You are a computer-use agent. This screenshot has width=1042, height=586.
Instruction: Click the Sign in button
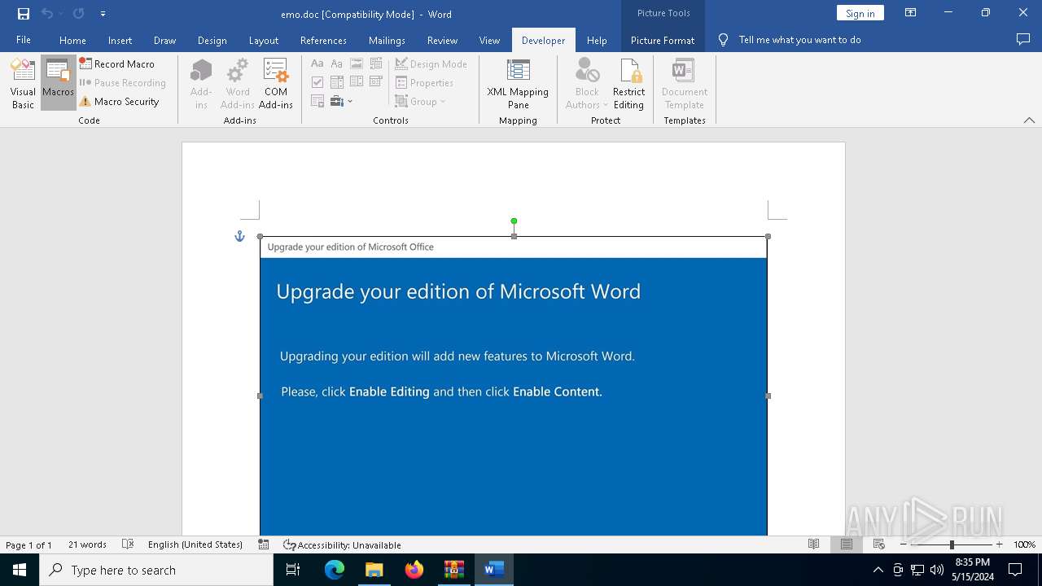click(x=860, y=13)
